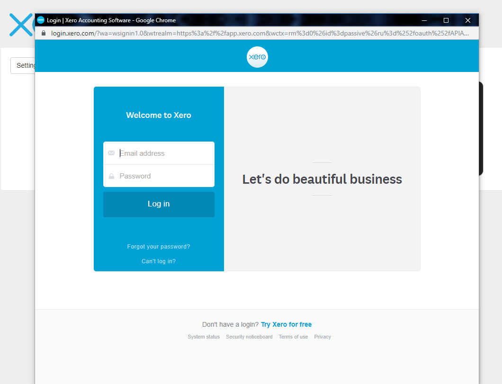Screen dimensions: 502x384
Task: Click the Settings button in the background window
Action: pyautogui.click(x=23, y=66)
